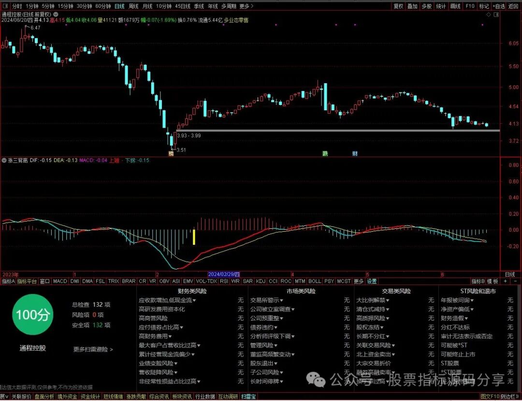Click the 模板 template button
522x401 pixels.
click(493, 281)
